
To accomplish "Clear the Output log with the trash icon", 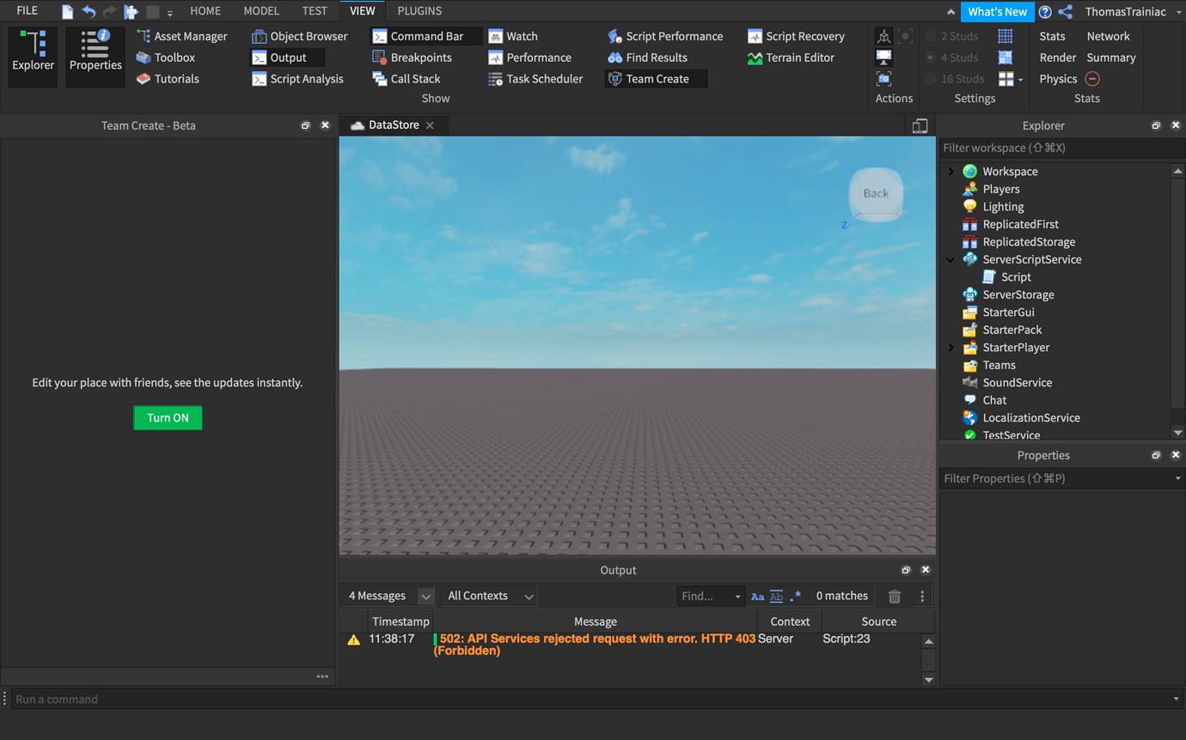I will click(x=894, y=595).
